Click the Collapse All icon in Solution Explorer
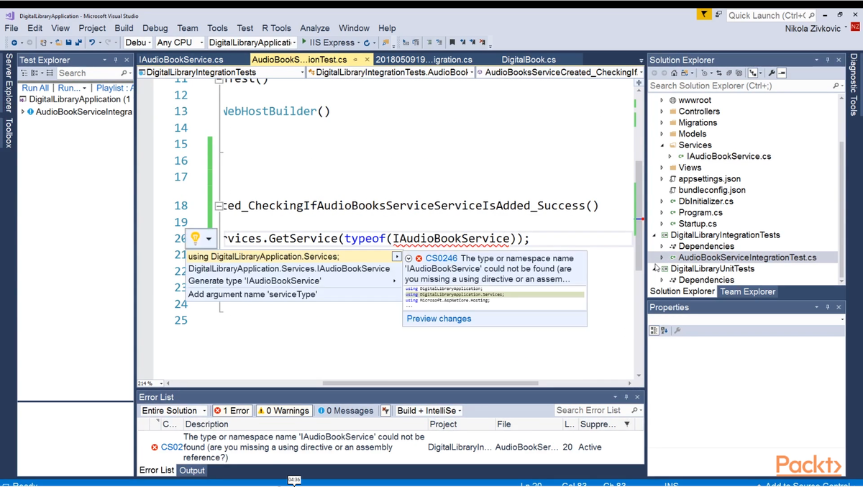Image resolution: width=863 pixels, height=487 pixels. coord(729,73)
